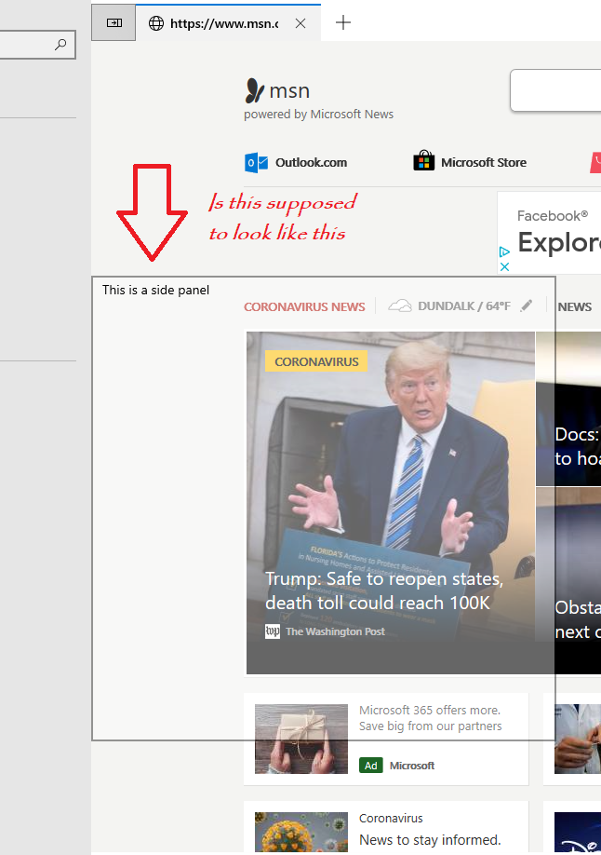The height and width of the screenshot is (855, 601).
Task: Open the Docs article card
Action: (568, 409)
